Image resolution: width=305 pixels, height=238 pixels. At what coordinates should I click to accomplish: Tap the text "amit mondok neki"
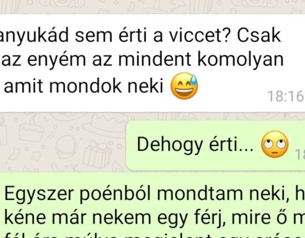(x=84, y=86)
